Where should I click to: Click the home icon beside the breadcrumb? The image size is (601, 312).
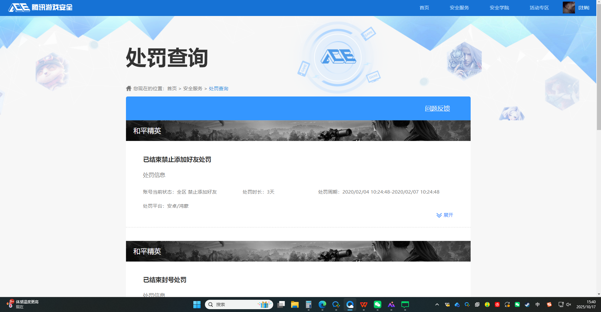128,88
